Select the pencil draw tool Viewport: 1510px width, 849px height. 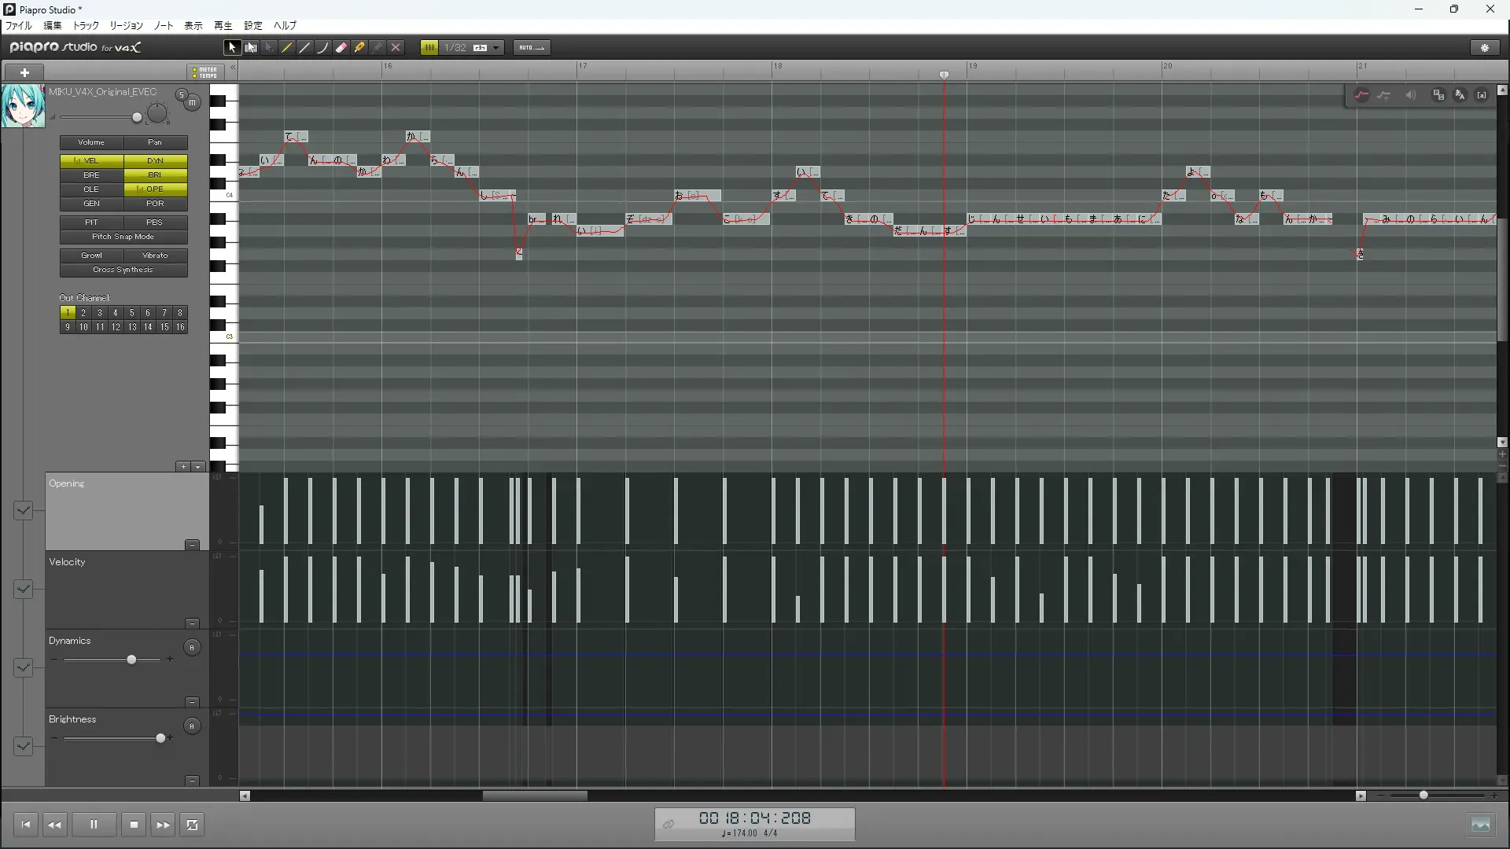click(x=287, y=48)
